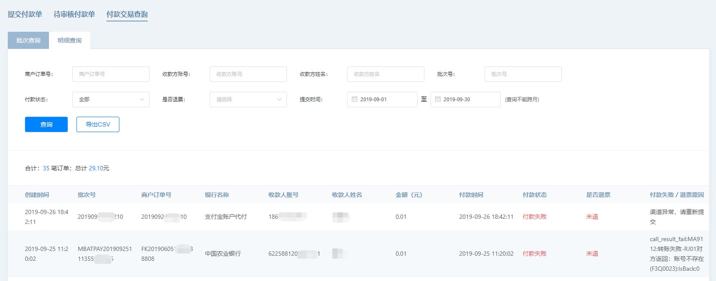Image resolution: width=716 pixels, height=281 pixels.
Task: Click the 创建时间 column header
Action: coord(37,195)
